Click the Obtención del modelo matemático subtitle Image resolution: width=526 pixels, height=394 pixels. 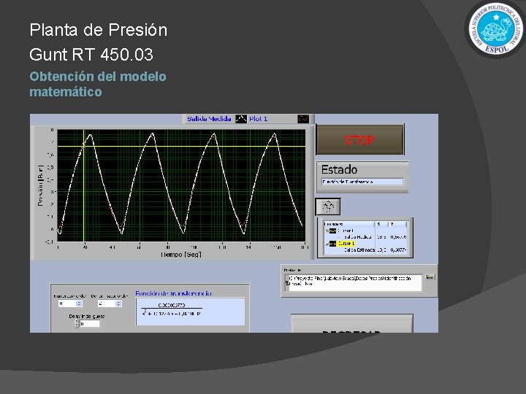click(x=98, y=84)
